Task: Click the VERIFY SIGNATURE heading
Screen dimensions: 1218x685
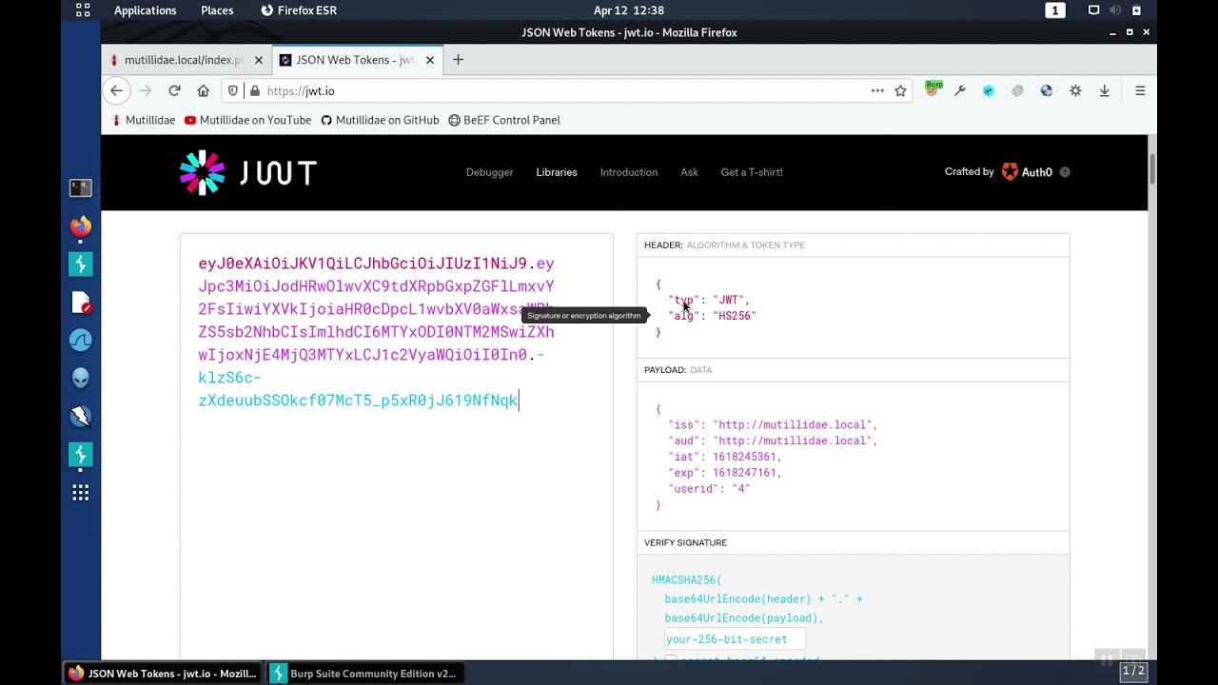Action: click(x=685, y=542)
